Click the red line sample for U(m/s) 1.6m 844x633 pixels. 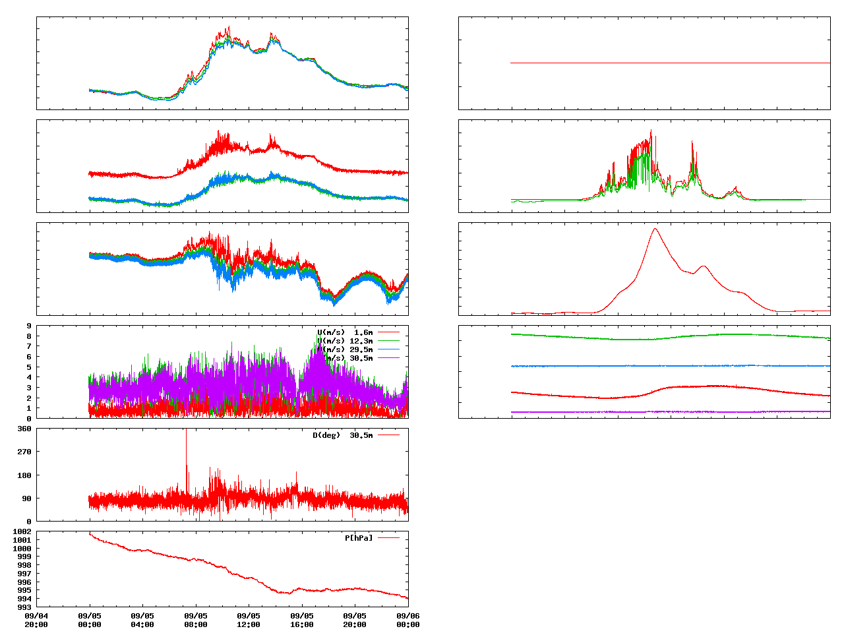pyautogui.click(x=388, y=332)
